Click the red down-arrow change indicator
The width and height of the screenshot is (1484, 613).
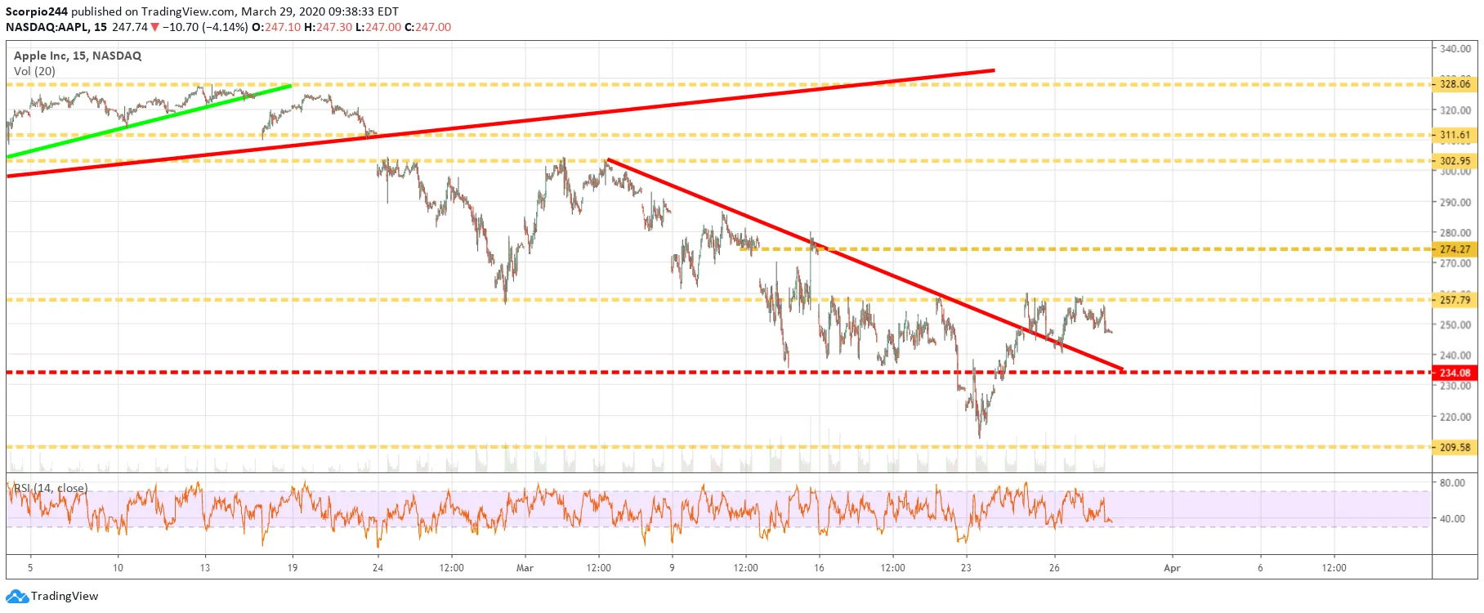coord(155,27)
